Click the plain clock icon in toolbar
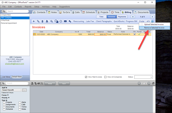 pos(61,21)
